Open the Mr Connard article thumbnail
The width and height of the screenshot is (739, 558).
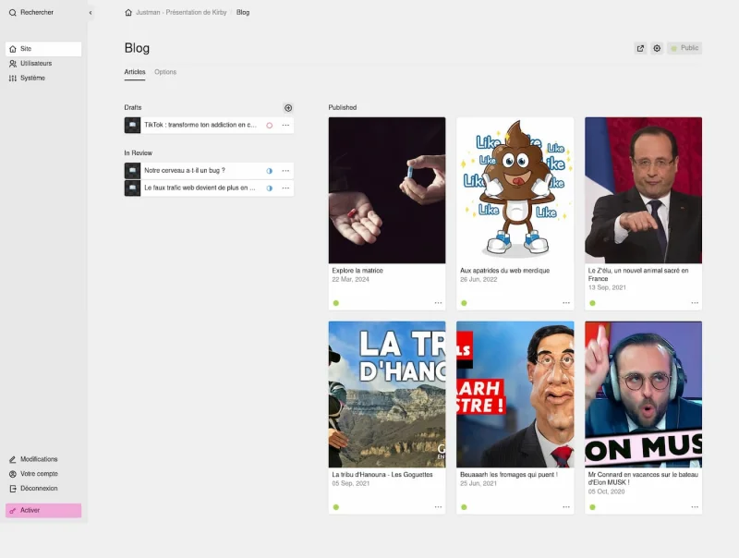[643, 394]
